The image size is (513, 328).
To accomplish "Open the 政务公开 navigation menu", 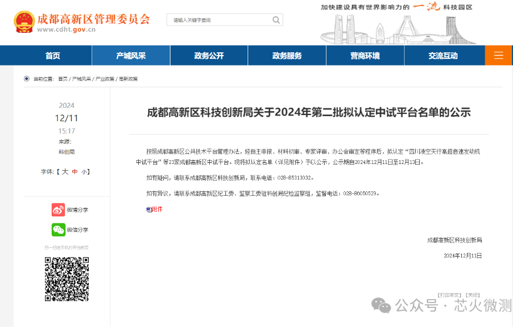I will [209, 56].
